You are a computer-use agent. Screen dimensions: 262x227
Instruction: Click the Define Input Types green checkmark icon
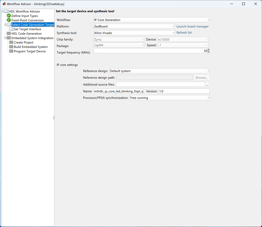[x=9, y=16]
